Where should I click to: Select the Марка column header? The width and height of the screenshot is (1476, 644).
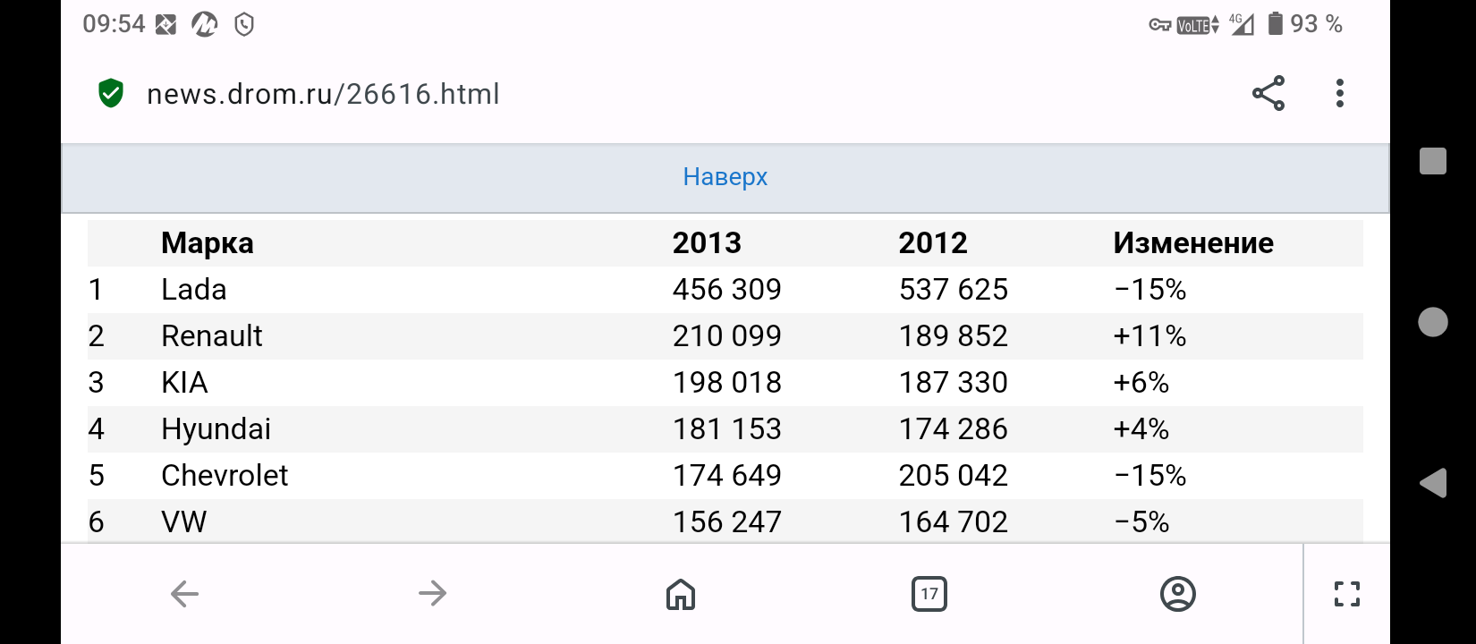point(208,243)
